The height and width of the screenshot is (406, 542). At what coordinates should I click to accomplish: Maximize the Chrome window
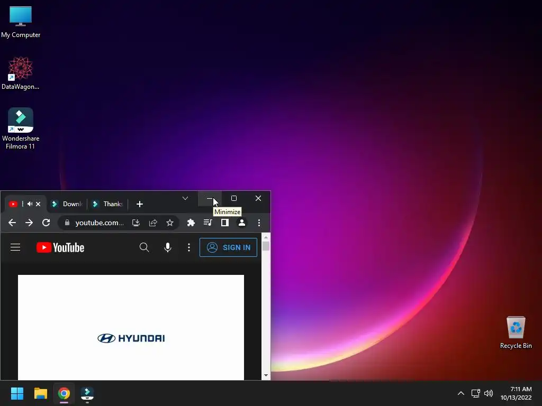[234, 198]
